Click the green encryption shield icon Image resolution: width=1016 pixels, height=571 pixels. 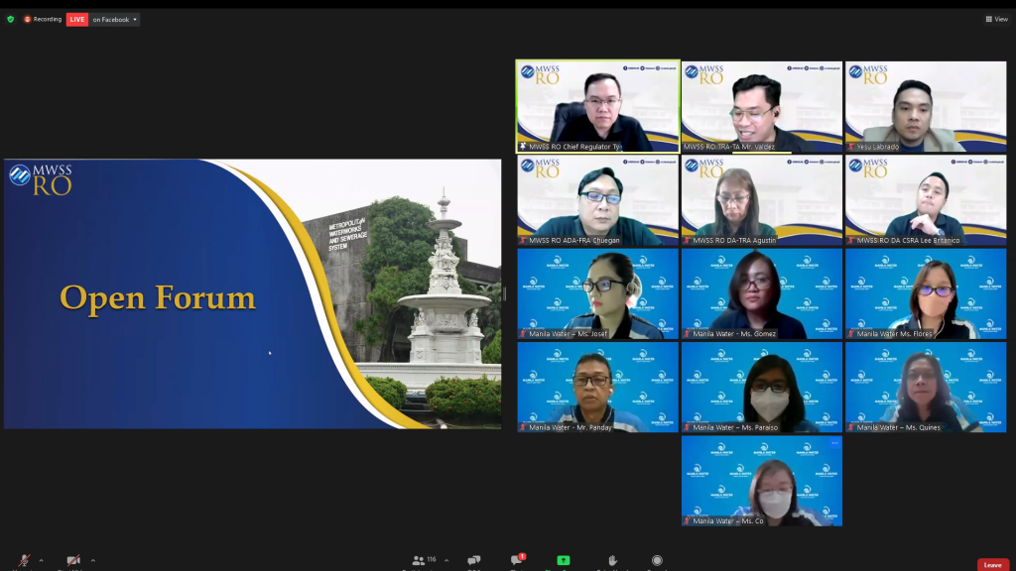(10, 20)
